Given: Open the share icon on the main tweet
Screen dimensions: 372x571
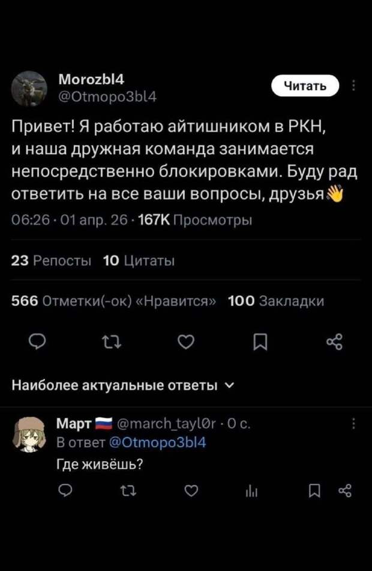Looking at the screenshot, I should 335,341.
